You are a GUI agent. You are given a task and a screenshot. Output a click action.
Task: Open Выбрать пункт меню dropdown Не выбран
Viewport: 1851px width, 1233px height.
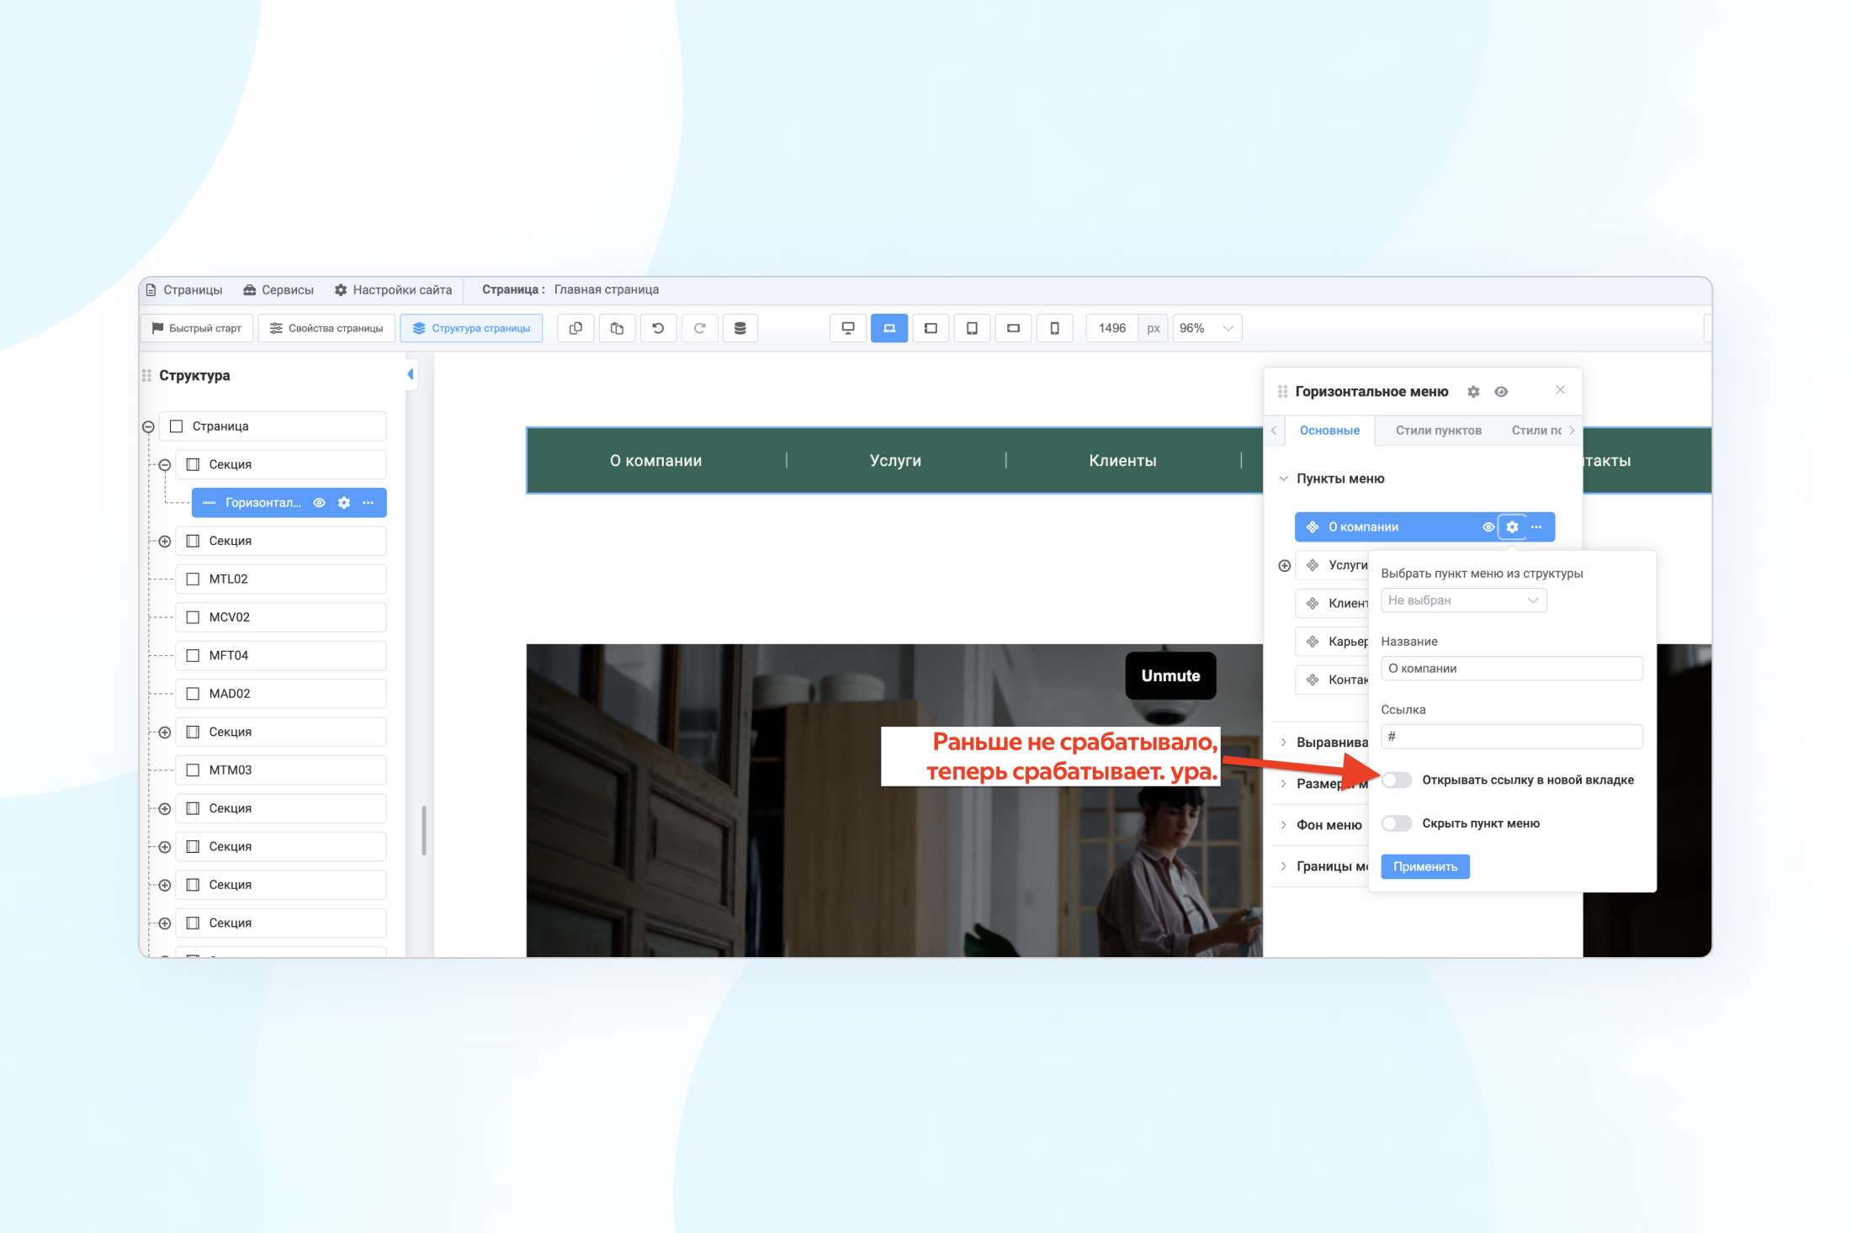[1463, 601]
